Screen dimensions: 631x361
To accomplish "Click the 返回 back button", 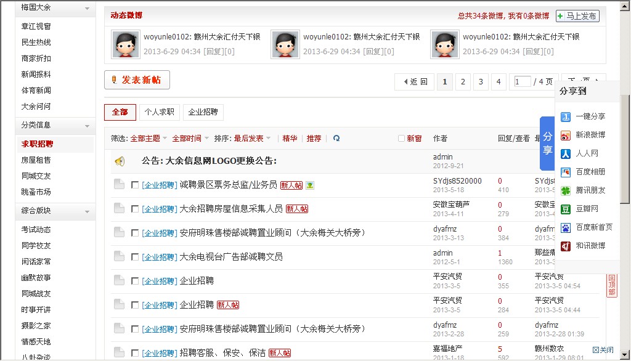I will click(415, 82).
